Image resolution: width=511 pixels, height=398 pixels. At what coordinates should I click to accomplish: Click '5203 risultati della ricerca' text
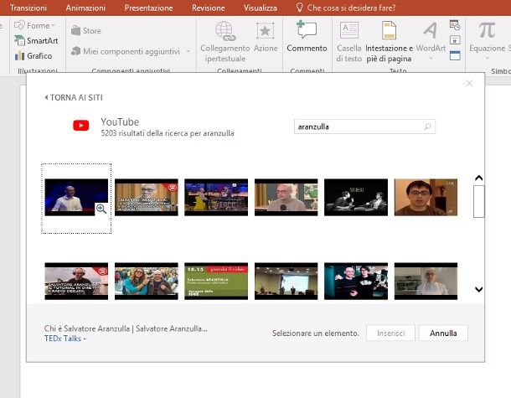point(168,133)
